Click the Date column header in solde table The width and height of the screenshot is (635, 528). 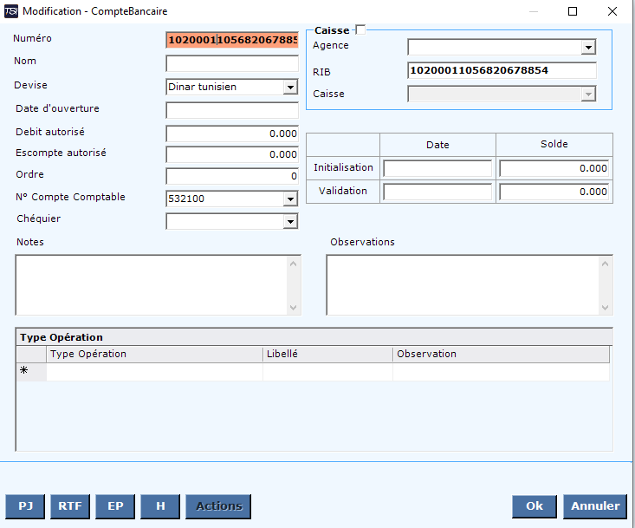click(437, 145)
